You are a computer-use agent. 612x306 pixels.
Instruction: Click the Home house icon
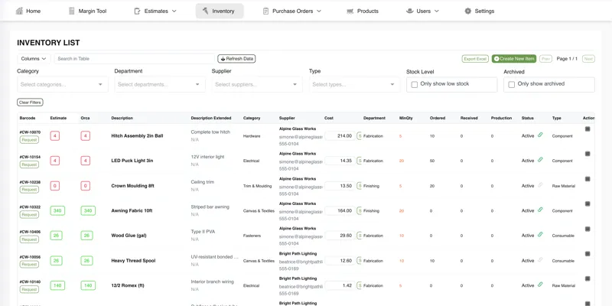19,11
